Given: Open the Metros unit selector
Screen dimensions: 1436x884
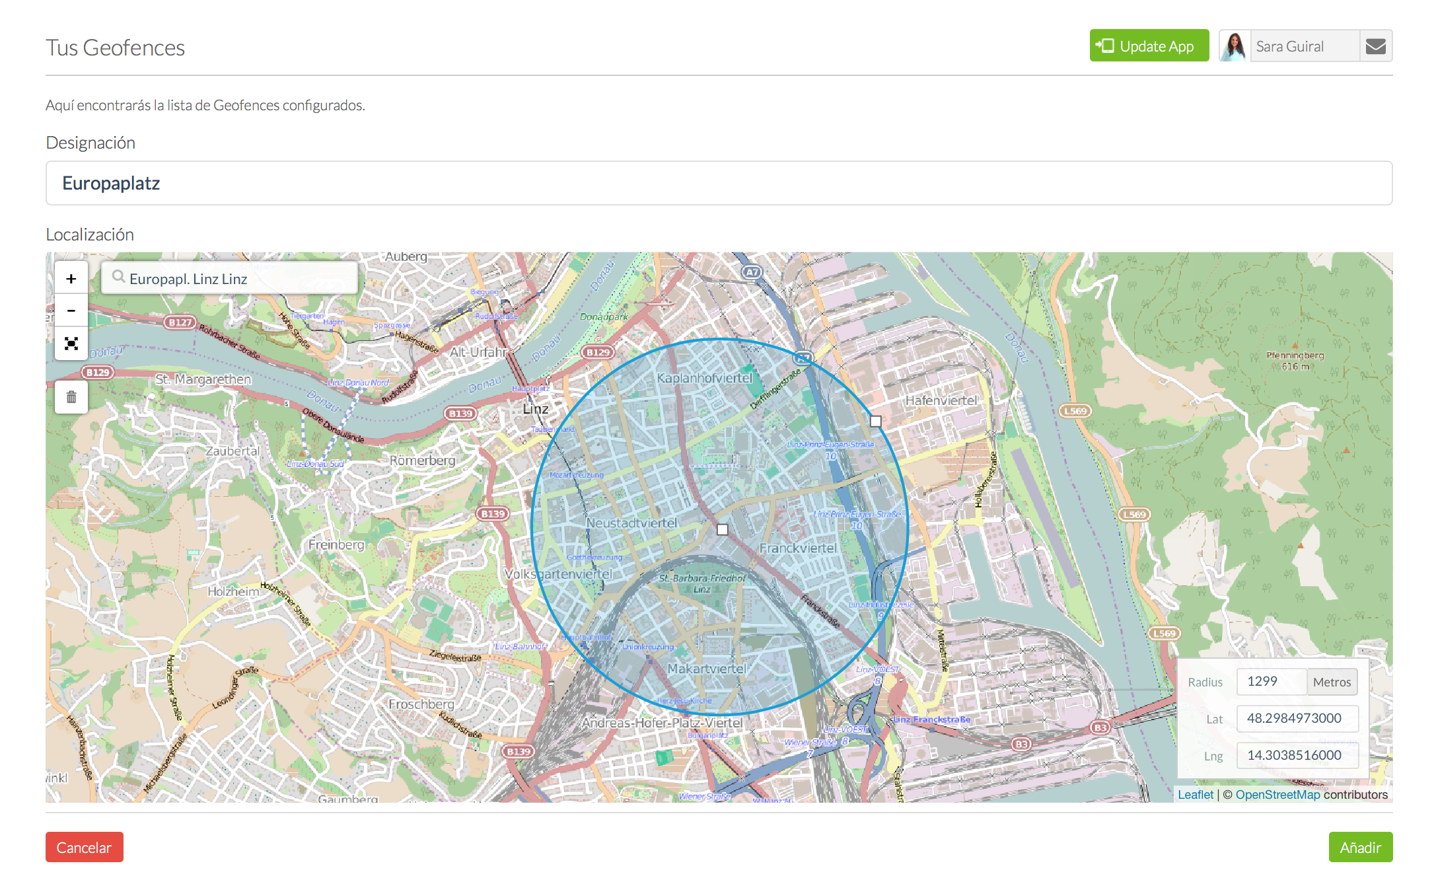Looking at the screenshot, I should click(1332, 682).
